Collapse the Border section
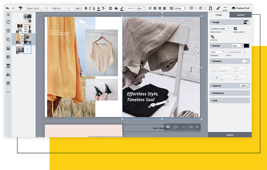 pyautogui.click(x=211, y=46)
